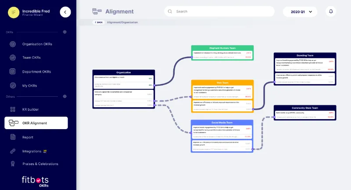Click the Integrations link icon
The height and width of the screenshot is (190, 351).
tap(13, 151)
